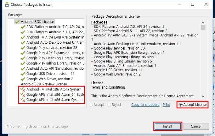This screenshot has width=215, height=136.
Task: Click checkmark icon beside Google Play services
Action: click(x=23, y=48)
